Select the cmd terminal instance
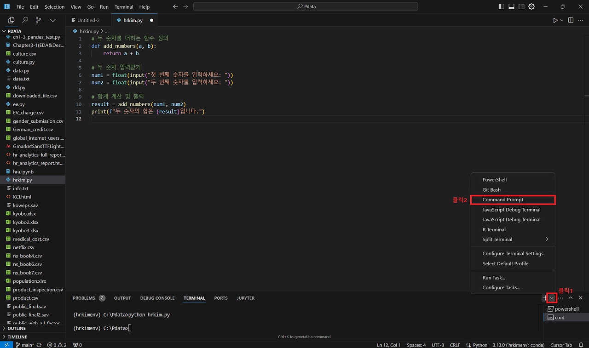Screen dimensions: 589x348 coord(566,318)
